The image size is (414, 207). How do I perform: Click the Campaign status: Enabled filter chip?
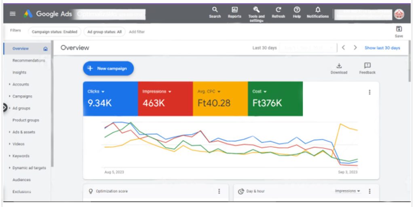click(54, 32)
